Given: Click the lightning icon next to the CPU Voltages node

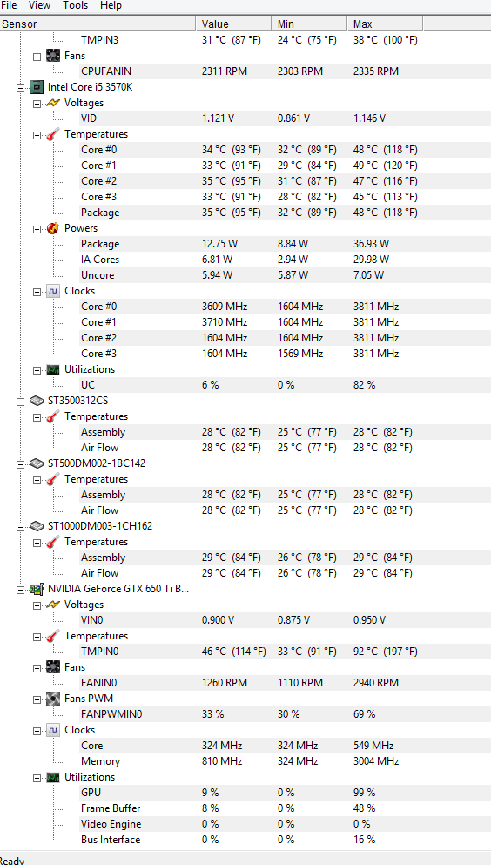Looking at the screenshot, I should point(53,103).
